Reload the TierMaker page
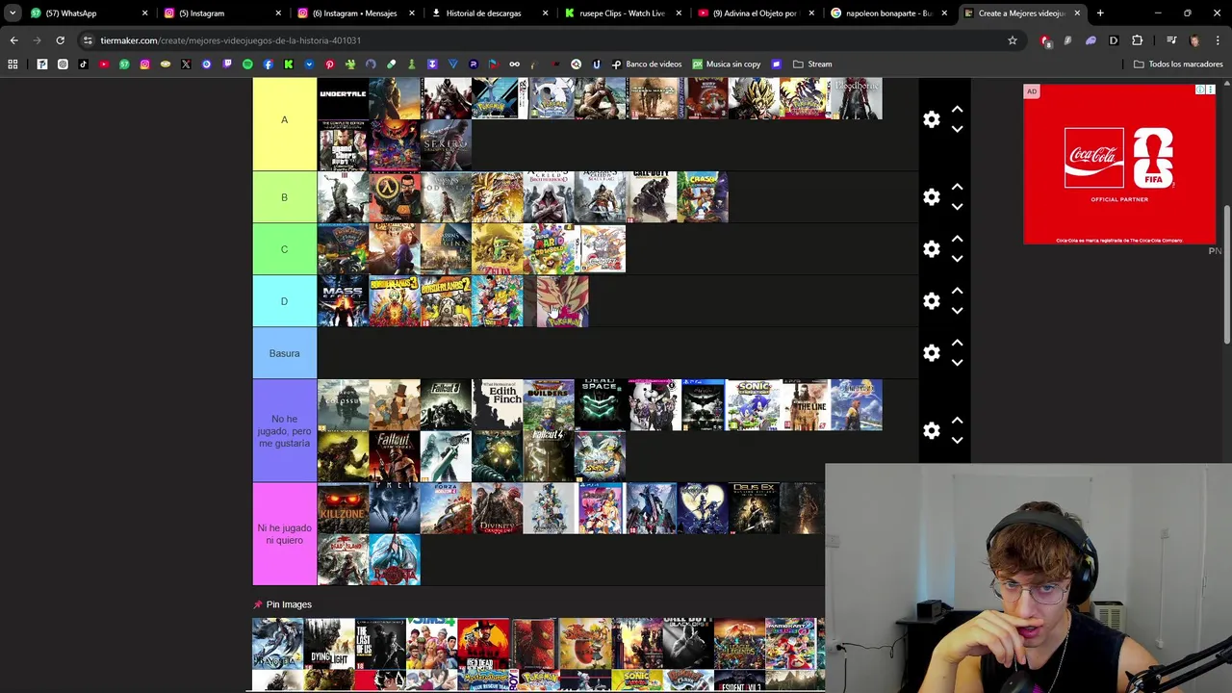 [60, 40]
